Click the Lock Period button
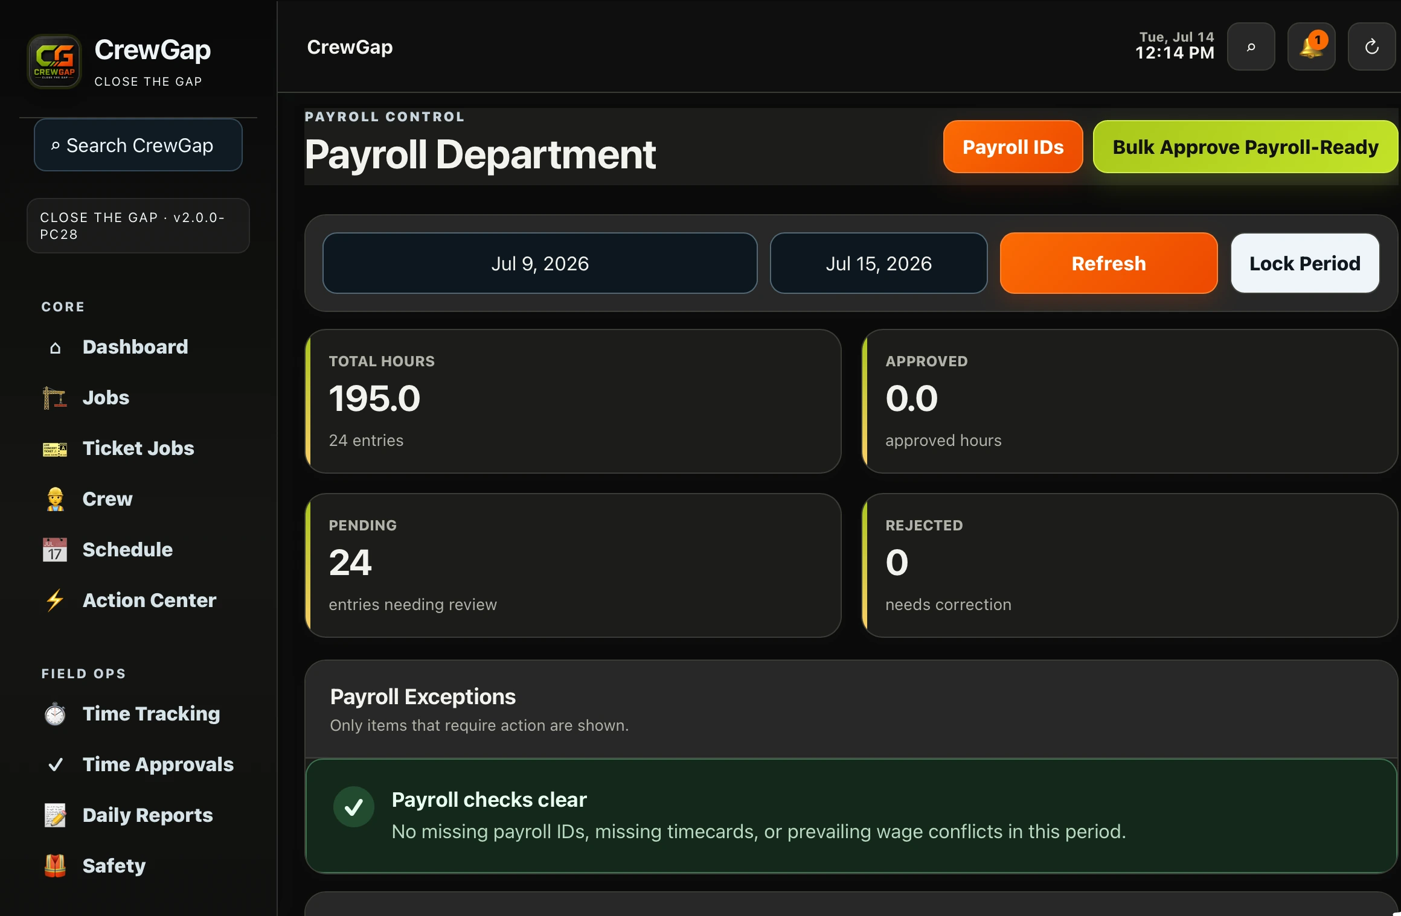Viewport: 1401px width, 916px height. point(1305,263)
